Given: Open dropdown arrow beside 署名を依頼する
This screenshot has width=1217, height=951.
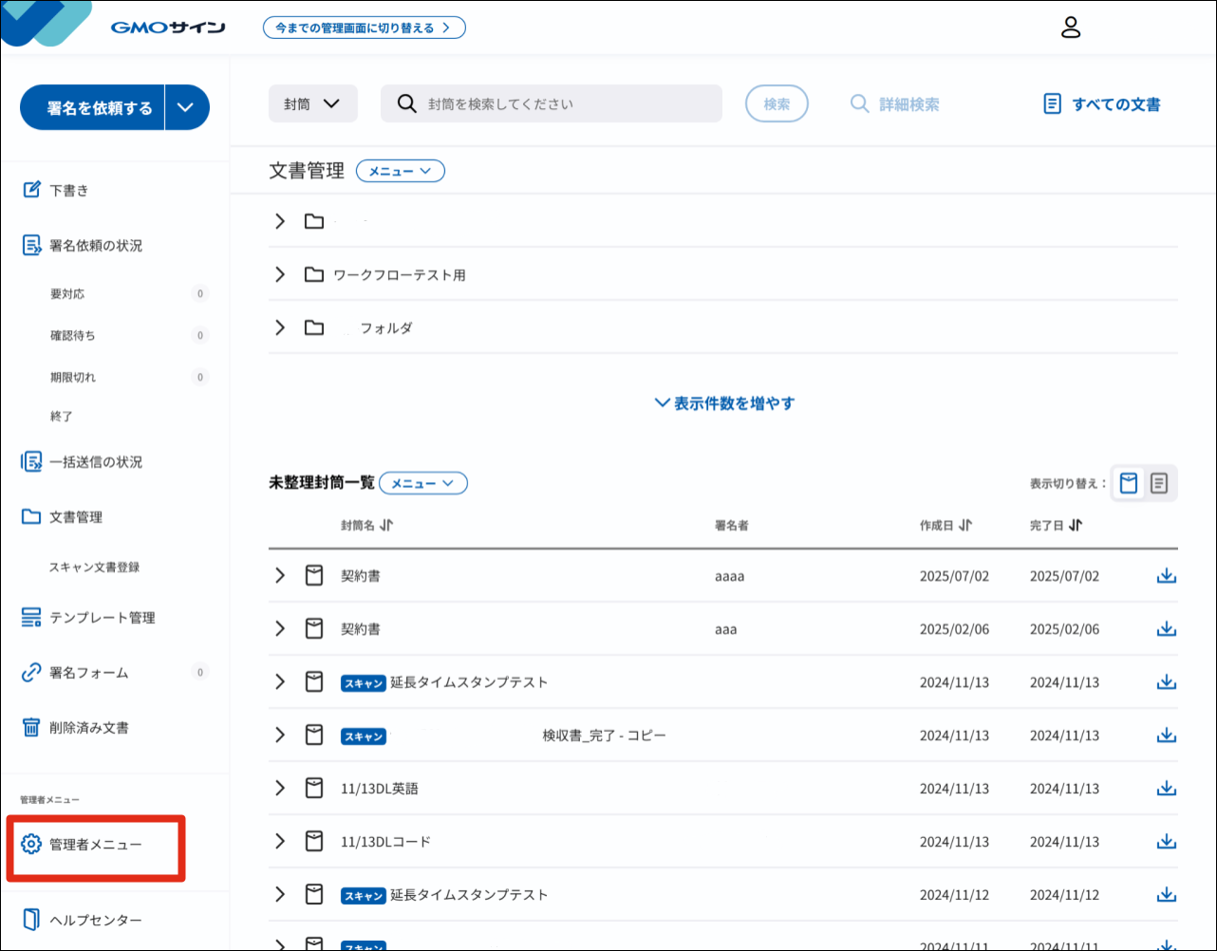Looking at the screenshot, I should click(186, 107).
